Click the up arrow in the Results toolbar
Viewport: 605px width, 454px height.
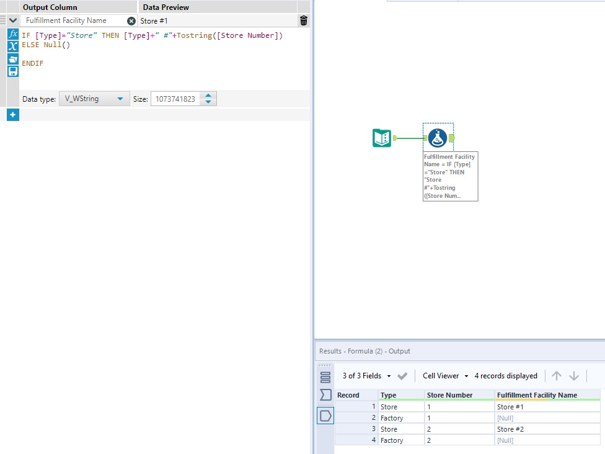click(x=556, y=375)
